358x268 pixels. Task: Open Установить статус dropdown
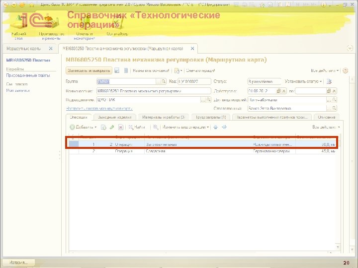(x=303, y=81)
